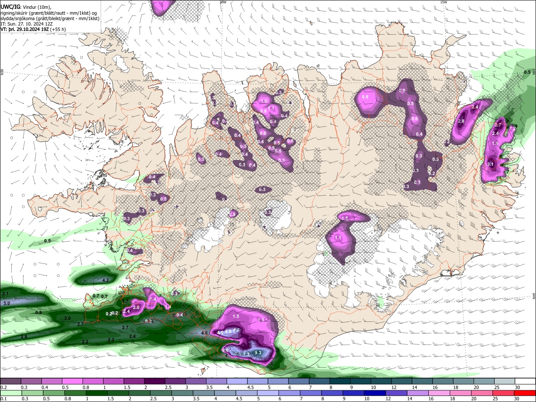Click the "VT: þri. 29.10.2024 19Z (+55 h)" line
Screen dimensions: 536x402
pyautogui.click(x=33, y=29)
